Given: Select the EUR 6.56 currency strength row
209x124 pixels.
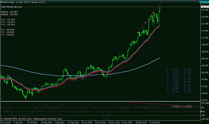Looking at the screenshot, I should [179, 92].
